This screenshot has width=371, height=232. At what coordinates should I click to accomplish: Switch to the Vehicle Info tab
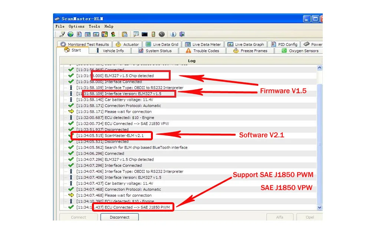point(110,50)
